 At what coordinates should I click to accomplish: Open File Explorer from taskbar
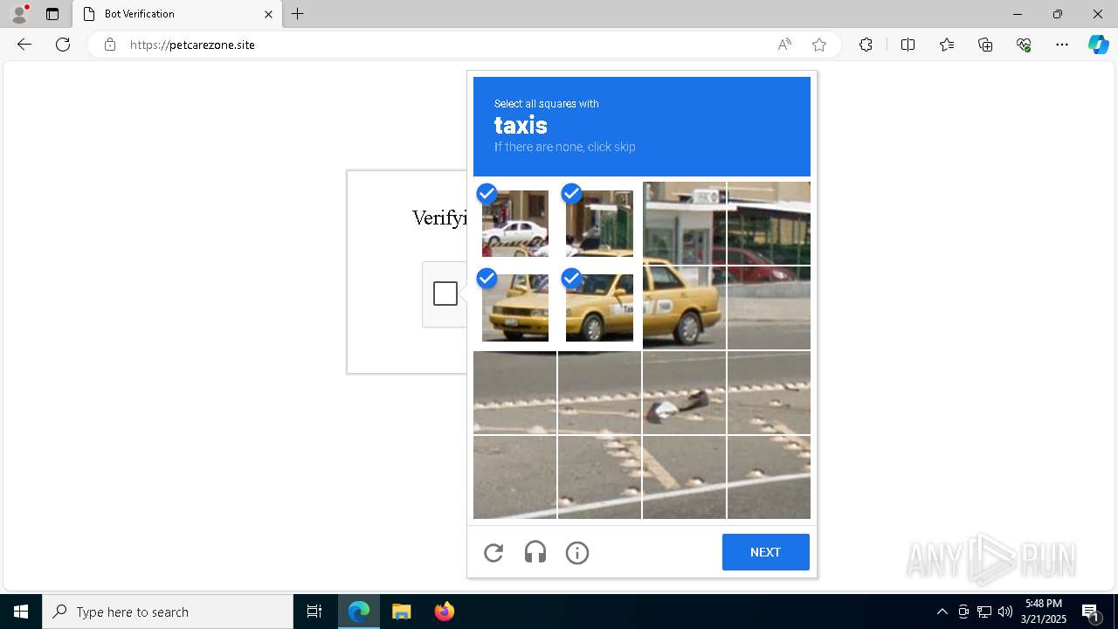402,612
